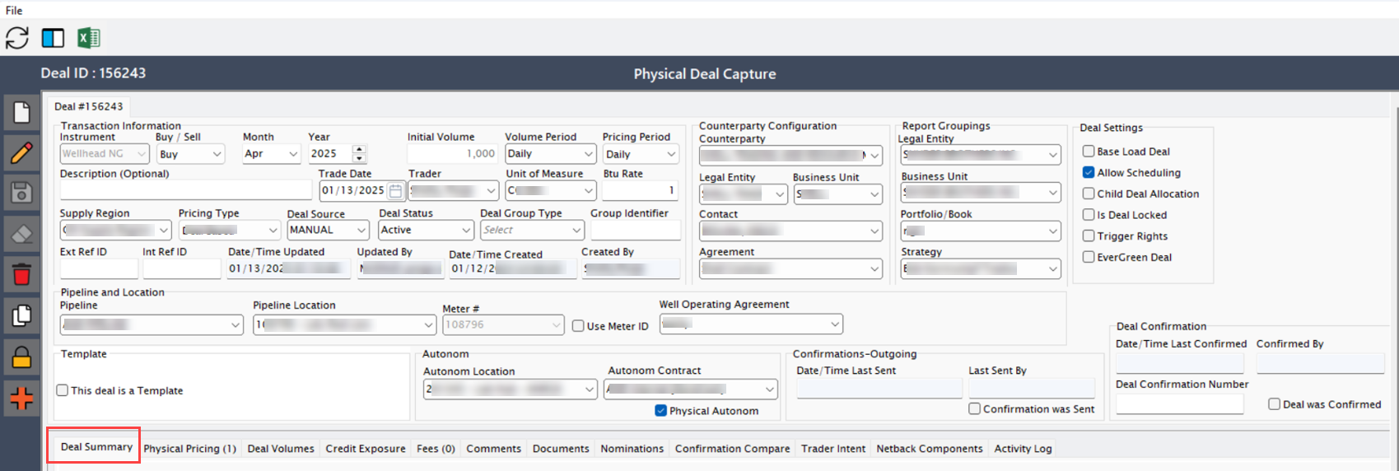
Task: Uncheck the Physical Autonom checkbox
Action: pyautogui.click(x=660, y=411)
